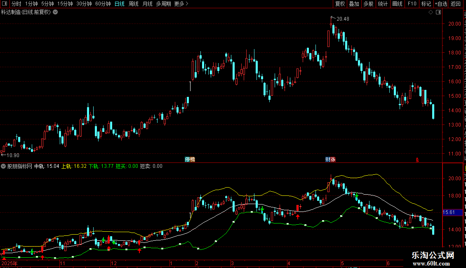Click the 20.48 high price label
The width and height of the screenshot is (466, 268).
(x=343, y=19)
